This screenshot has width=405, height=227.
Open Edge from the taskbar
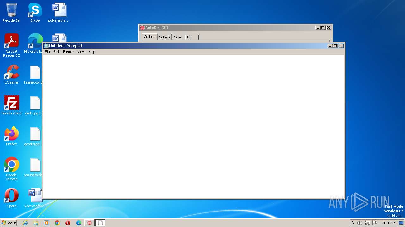pos(79,223)
